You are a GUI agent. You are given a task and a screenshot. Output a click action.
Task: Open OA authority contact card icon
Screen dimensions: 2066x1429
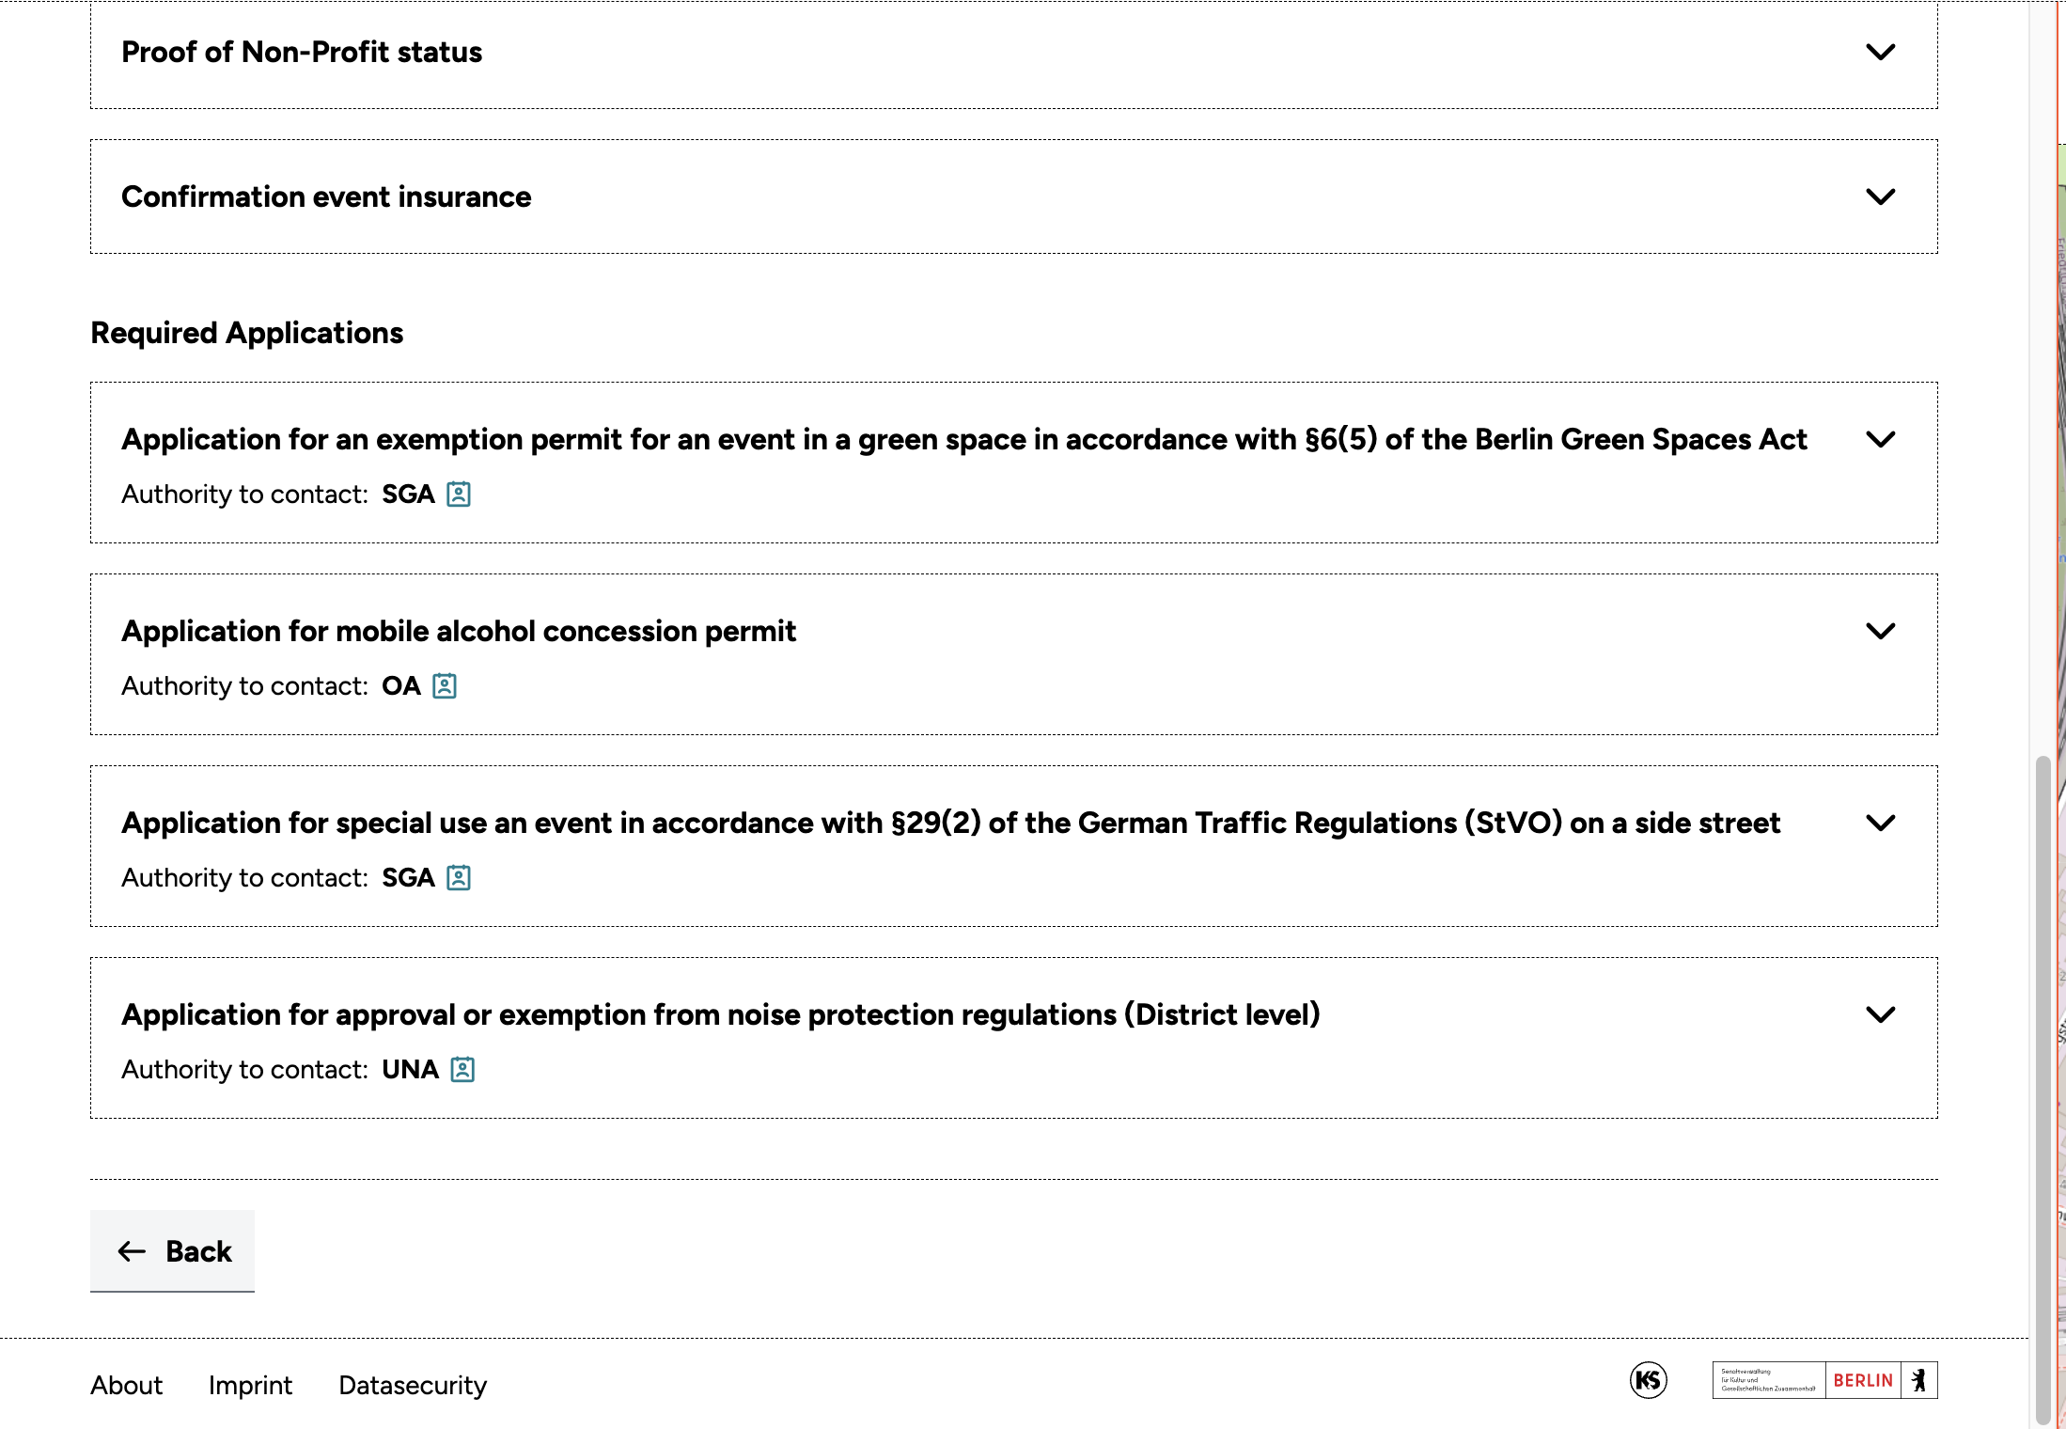[x=445, y=686]
